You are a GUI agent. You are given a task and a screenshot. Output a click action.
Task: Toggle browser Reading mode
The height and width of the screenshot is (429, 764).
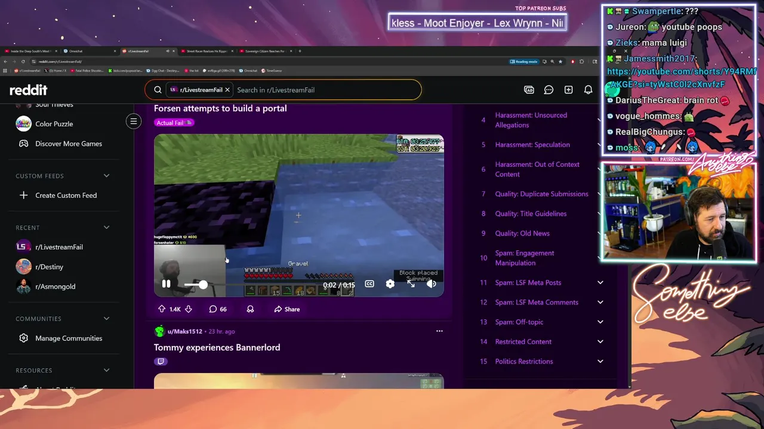[x=524, y=61]
